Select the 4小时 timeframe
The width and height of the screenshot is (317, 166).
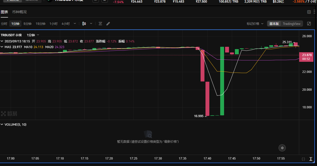[x=66, y=24]
